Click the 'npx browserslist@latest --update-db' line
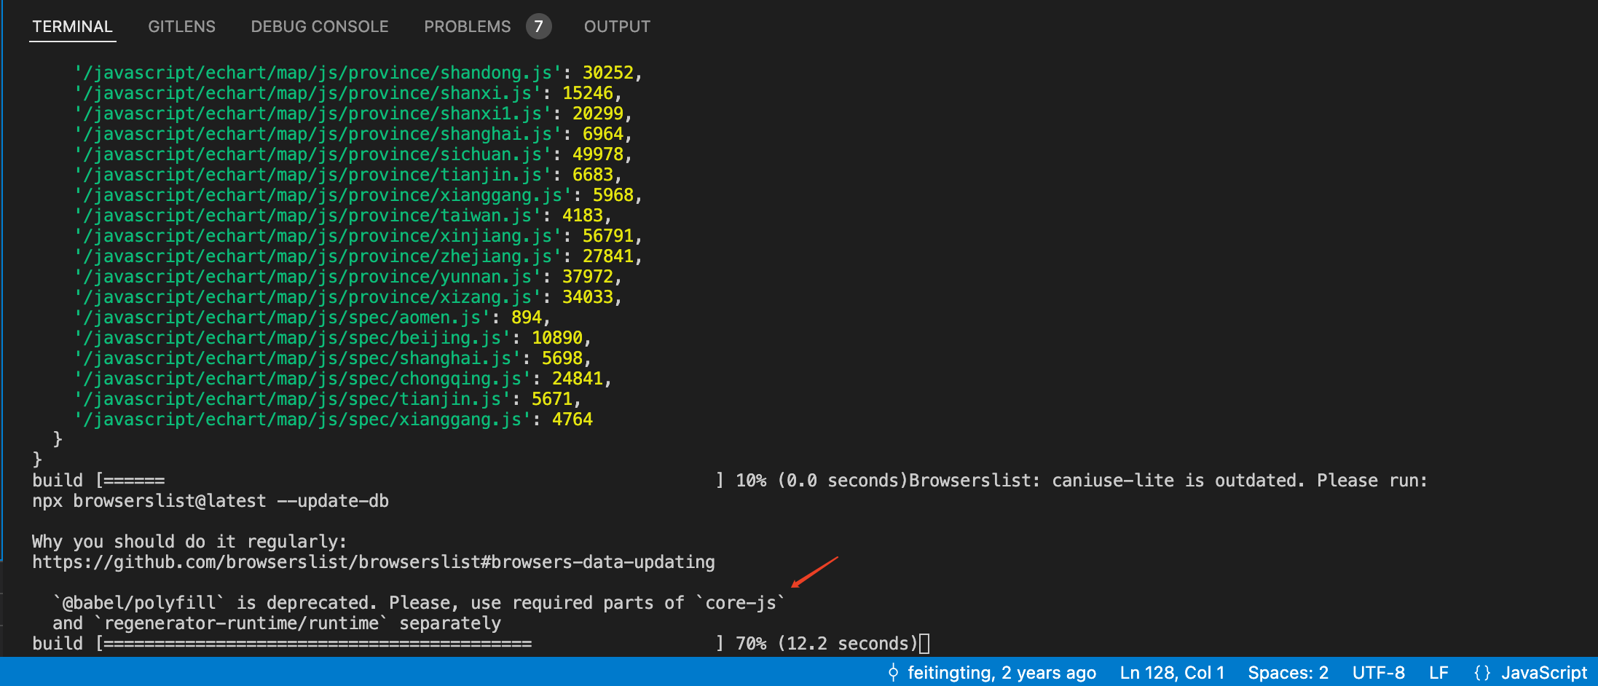The height and width of the screenshot is (686, 1598). point(210,501)
